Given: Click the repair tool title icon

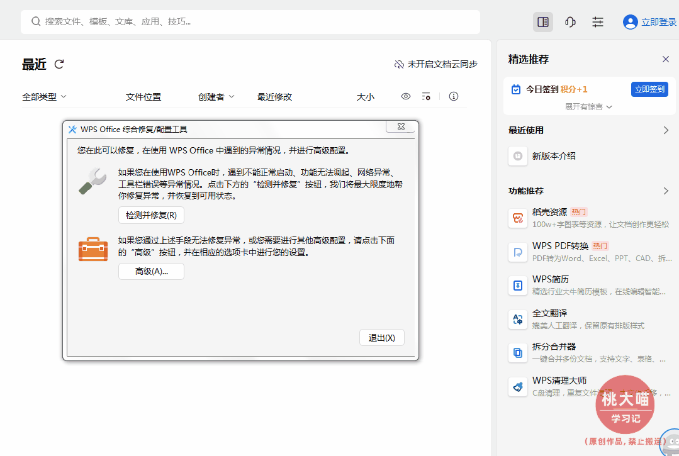Looking at the screenshot, I should click(x=73, y=130).
